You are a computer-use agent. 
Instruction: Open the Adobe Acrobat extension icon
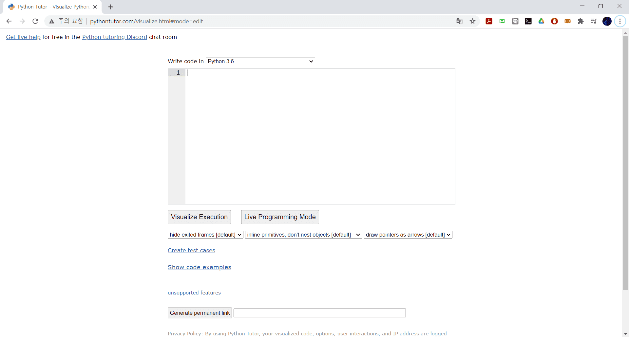pos(489,21)
